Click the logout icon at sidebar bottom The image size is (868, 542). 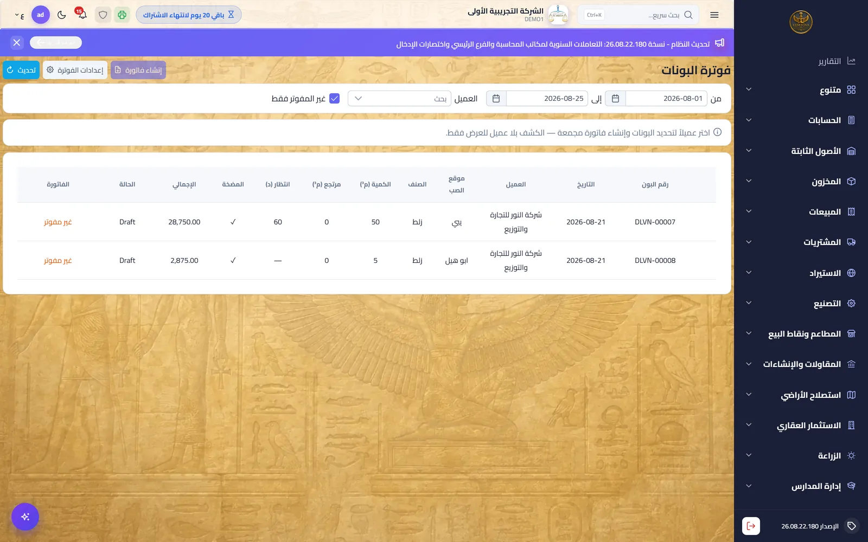coord(751,526)
